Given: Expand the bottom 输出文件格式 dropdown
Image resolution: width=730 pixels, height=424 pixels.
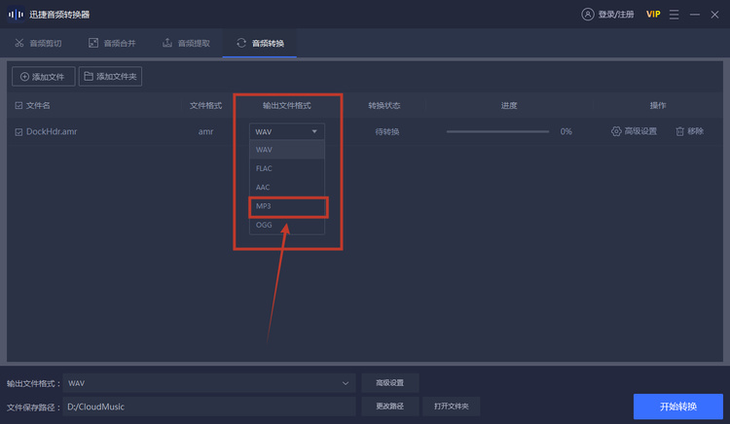Looking at the screenshot, I should (x=209, y=383).
